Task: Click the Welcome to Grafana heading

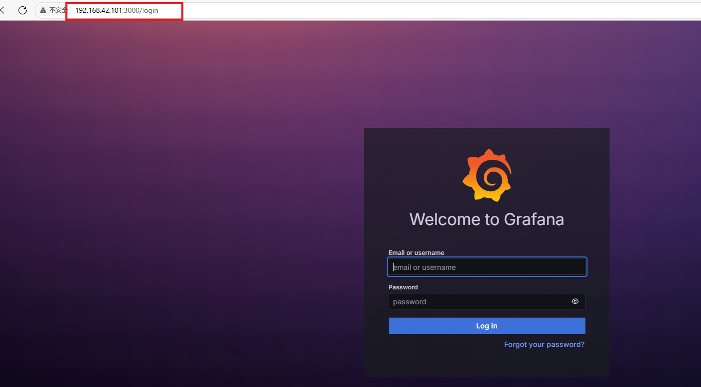Action: tap(487, 219)
